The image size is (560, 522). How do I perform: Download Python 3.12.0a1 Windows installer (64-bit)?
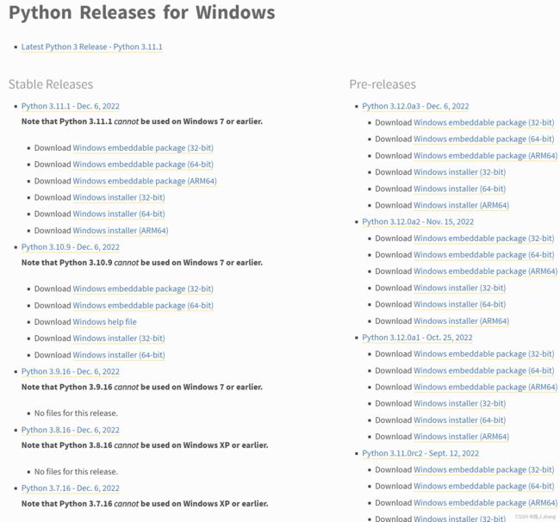459,420
